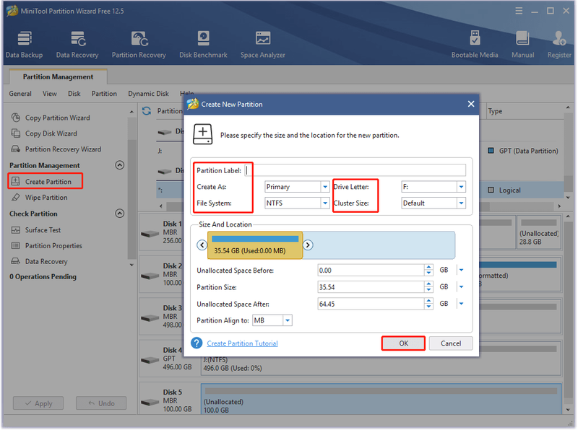
Task: Change unit for Unallocated Space Before
Action: [x=461, y=271]
